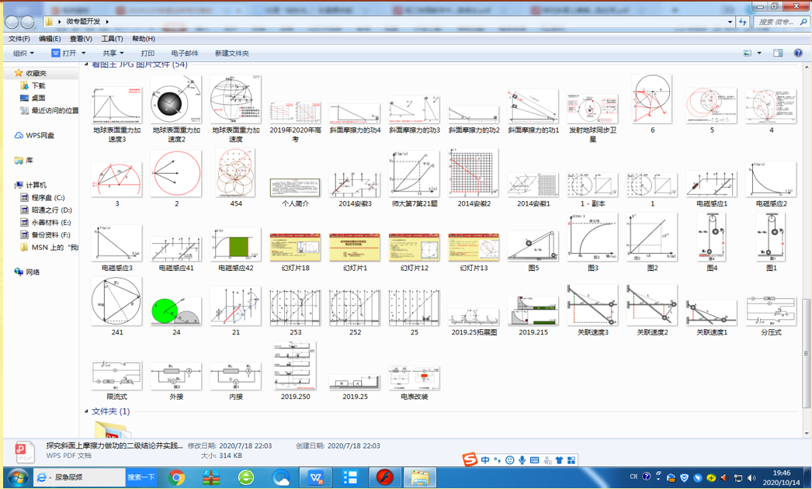Click the 打印 toolbar button
This screenshot has height=489, width=812.
(x=147, y=54)
